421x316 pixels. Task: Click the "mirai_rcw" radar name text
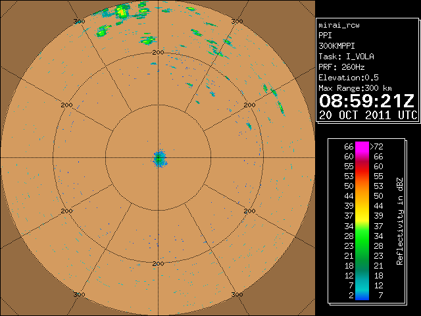tap(339, 25)
